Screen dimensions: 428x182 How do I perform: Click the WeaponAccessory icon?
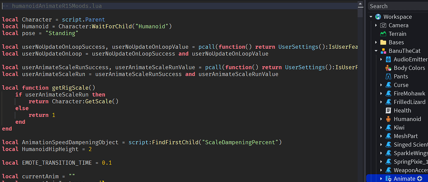[388, 170]
